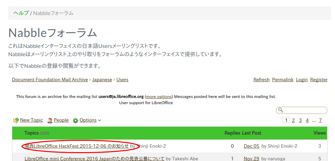The image size is (335, 161).
Task: Go to page 3
Action: [x=300, y=121]
